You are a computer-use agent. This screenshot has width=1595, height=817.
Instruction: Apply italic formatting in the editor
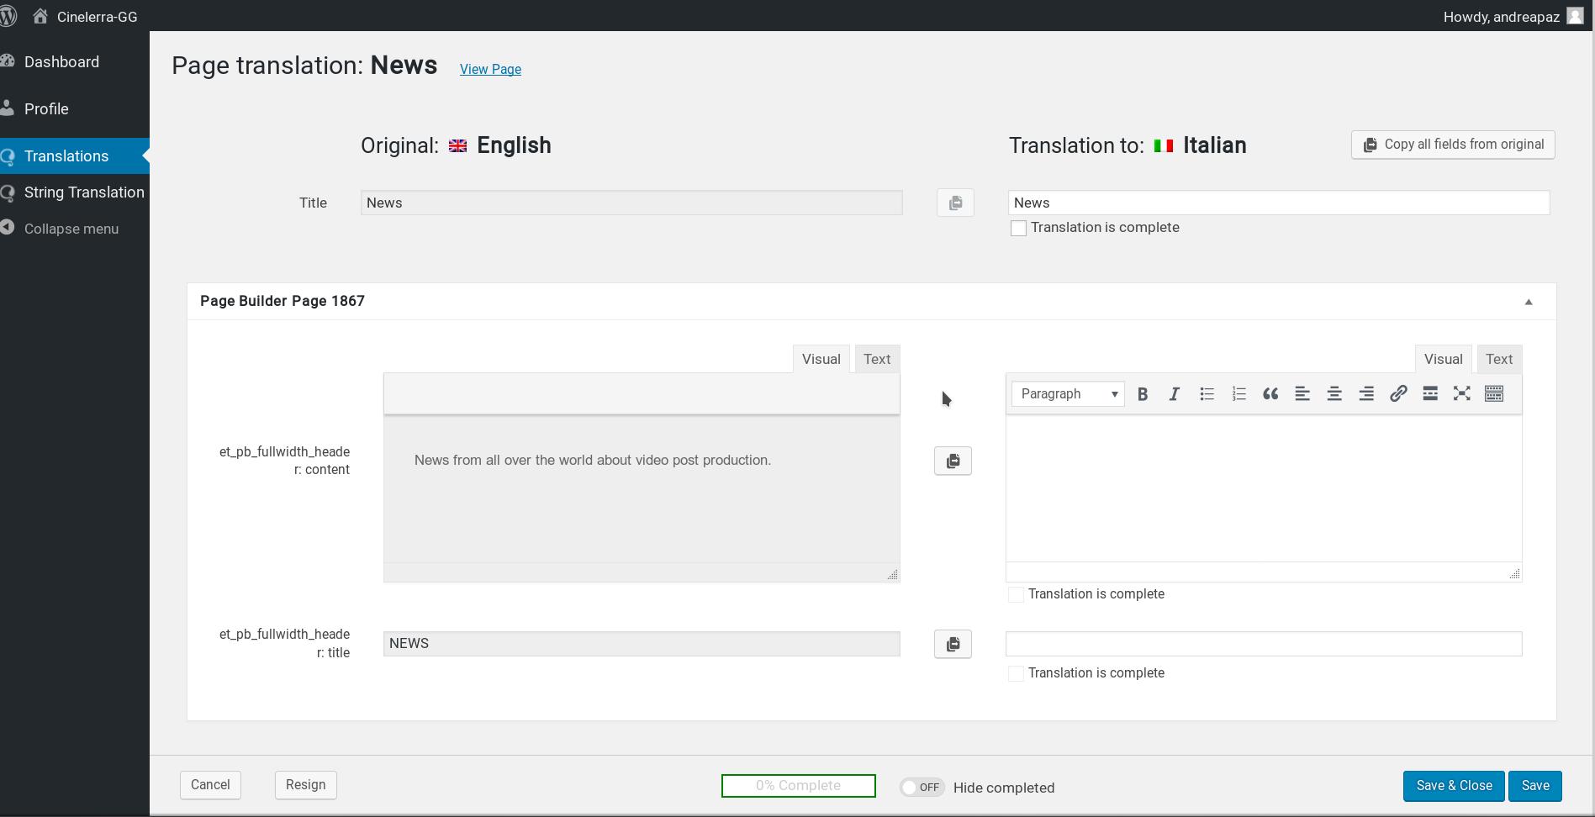click(1175, 394)
